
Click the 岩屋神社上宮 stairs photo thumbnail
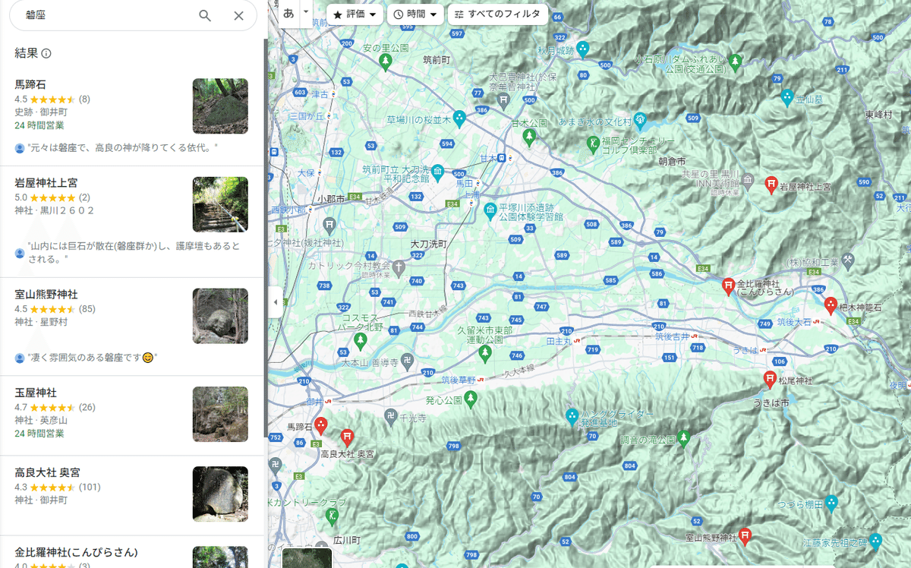(220, 204)
